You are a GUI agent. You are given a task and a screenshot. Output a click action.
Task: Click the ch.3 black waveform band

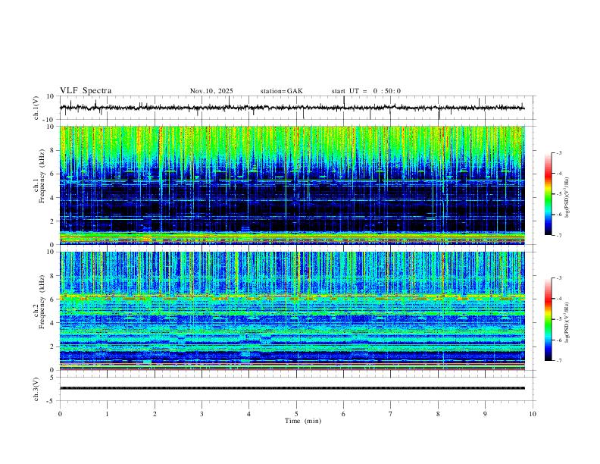point(292,388)
